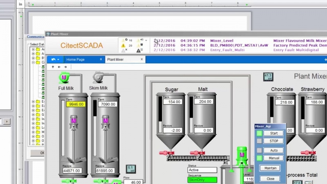Click the Full Milk tank value 9946.00

(x=76, y=104)
